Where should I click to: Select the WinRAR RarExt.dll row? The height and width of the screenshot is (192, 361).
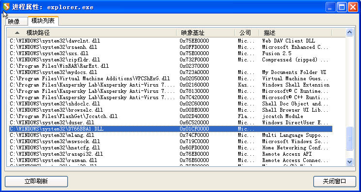171,66
